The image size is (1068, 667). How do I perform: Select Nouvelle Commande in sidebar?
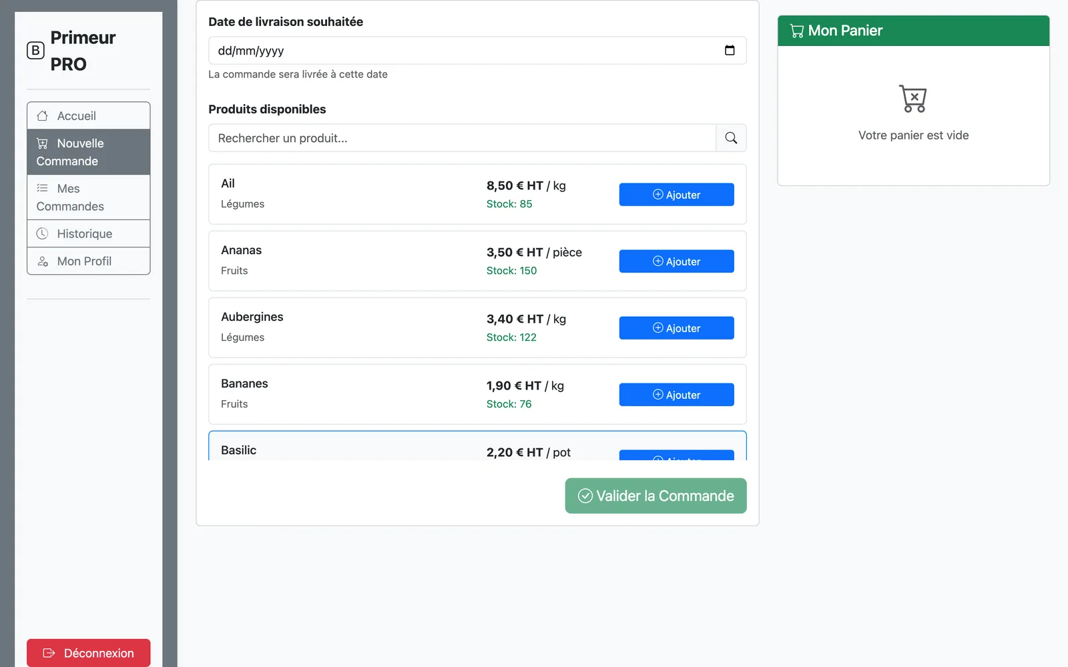88,152
